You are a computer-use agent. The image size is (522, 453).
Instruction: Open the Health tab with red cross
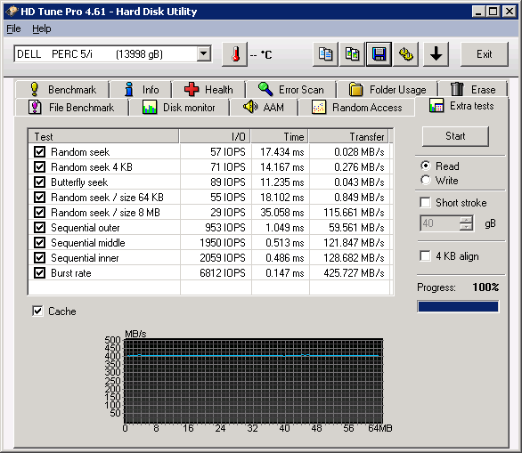click(x=208, y=90)
